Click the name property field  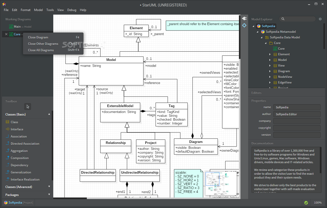pos(297,107)
